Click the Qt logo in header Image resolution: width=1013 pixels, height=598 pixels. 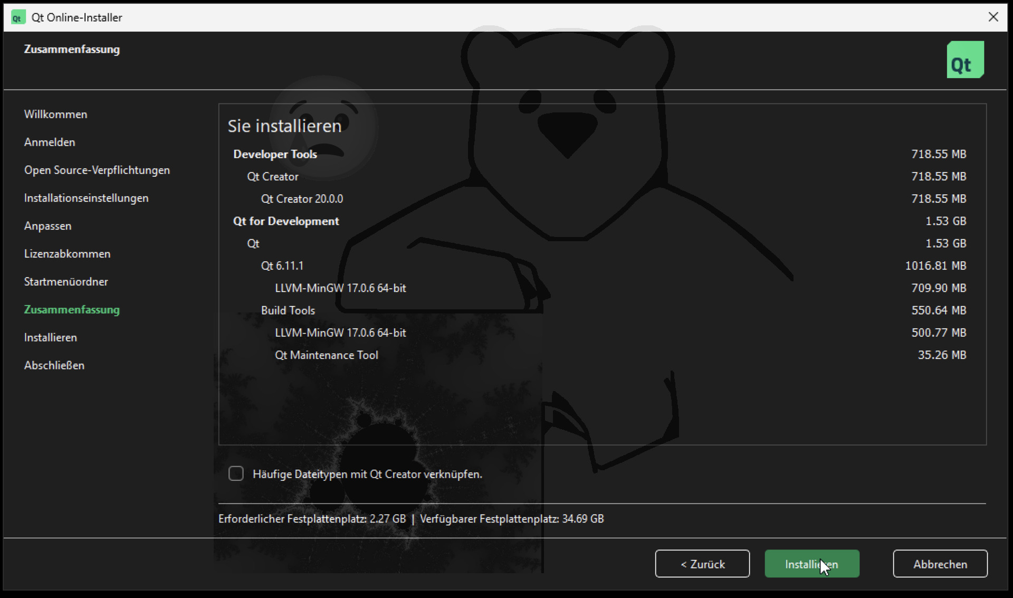(x=965, y=60)
